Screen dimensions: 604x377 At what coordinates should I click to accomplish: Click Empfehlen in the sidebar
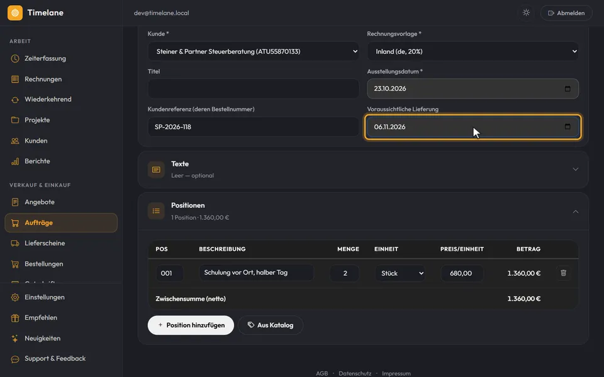click(61, 318)
